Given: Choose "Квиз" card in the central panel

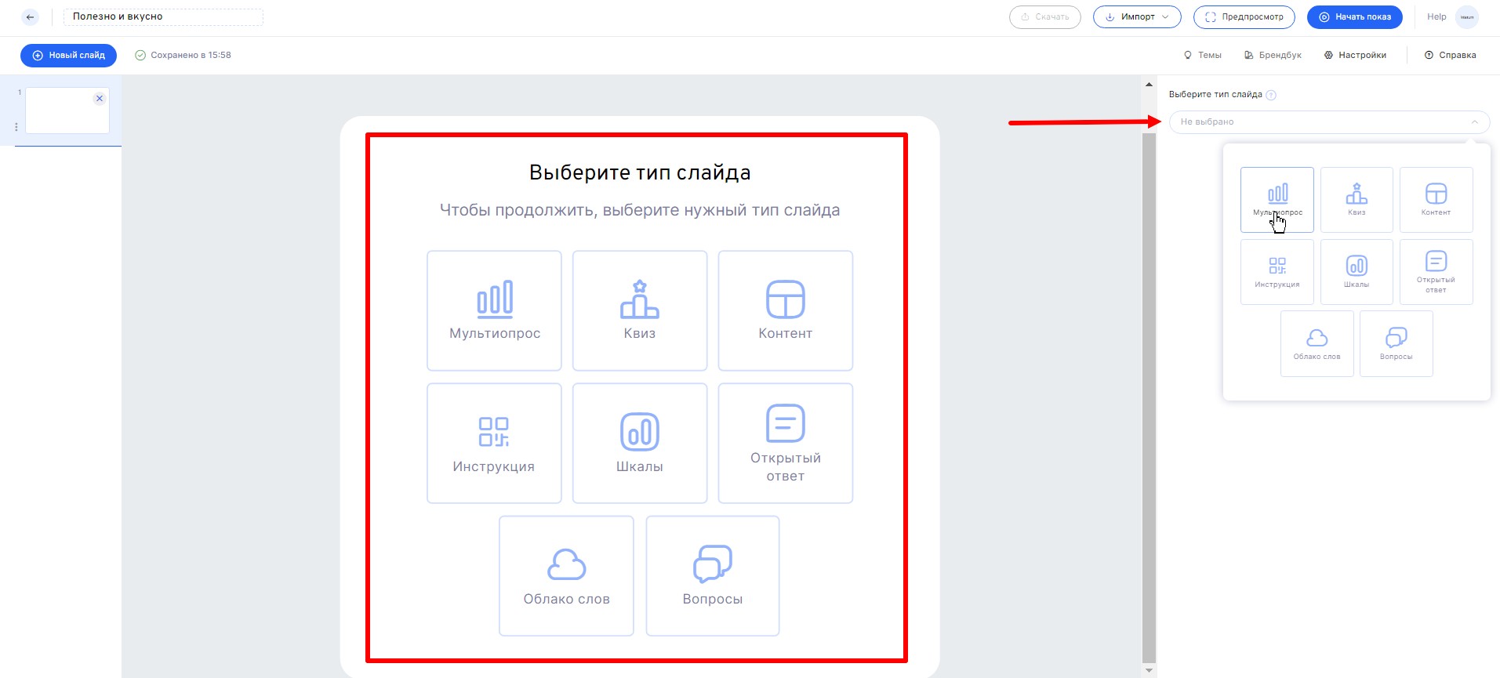Looking at the screenshot, I should tap(640, 310).
